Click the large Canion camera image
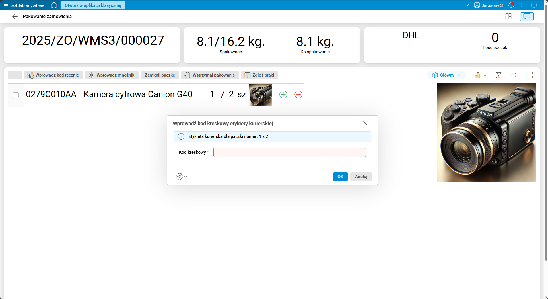The width and height of the screenshot is (548, 299). click(x=487, y=132)
